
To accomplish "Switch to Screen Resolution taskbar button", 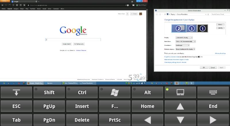I will (x=88, y=83).
